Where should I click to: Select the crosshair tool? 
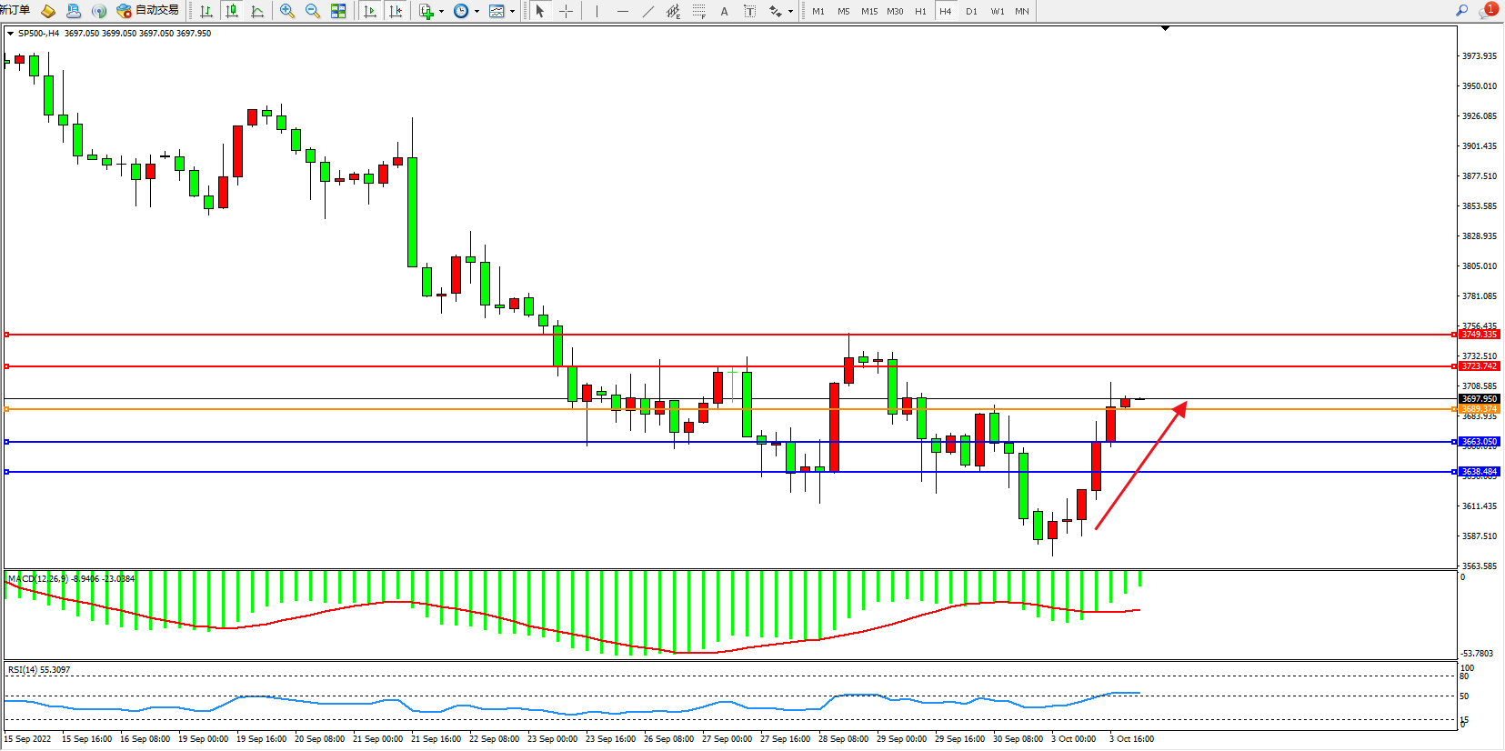(566, 11)
